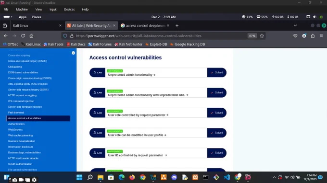Open Discord from the taskbar
The width and height of the screenshot is (327, 183).
pyautogui.click(x=174, y=177)
